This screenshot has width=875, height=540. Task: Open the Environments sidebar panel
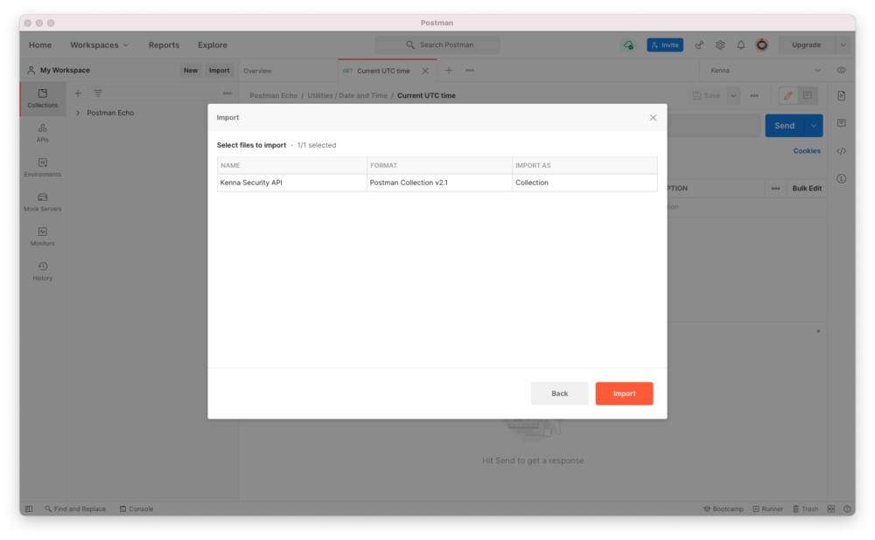click(42, 168)
